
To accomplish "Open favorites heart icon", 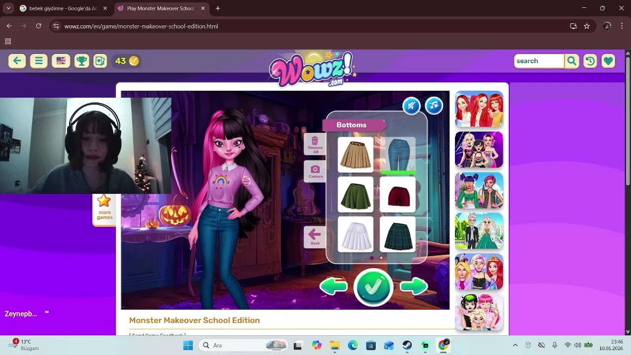I will [608, 61].
